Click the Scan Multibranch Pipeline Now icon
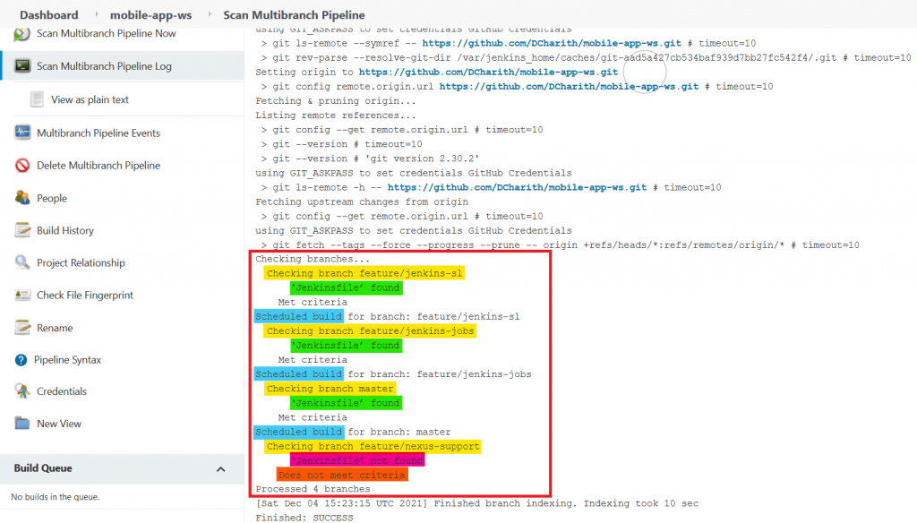917x523 pixels. (22, 34)
